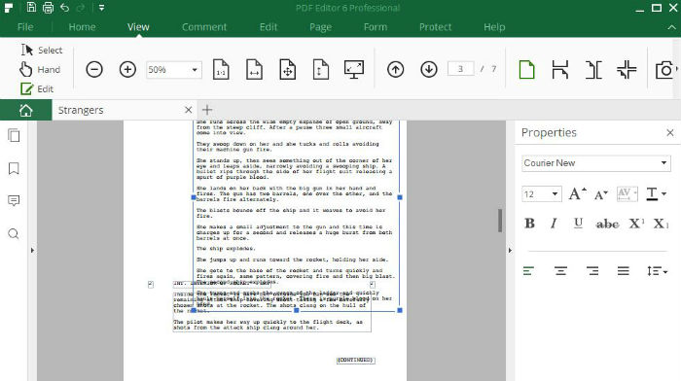Add a new tab with plus
The width and height of the screenshot is (681, 381).
pyautogui.click(x=207, y=110)
